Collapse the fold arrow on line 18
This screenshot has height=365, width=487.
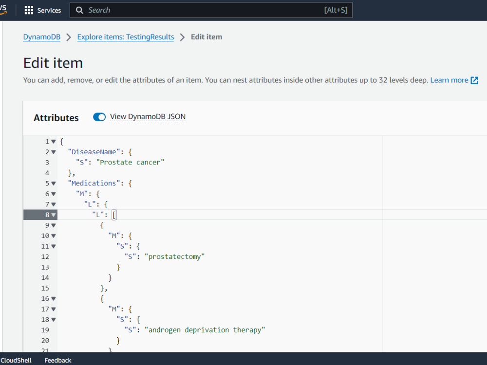coord(54,320)
